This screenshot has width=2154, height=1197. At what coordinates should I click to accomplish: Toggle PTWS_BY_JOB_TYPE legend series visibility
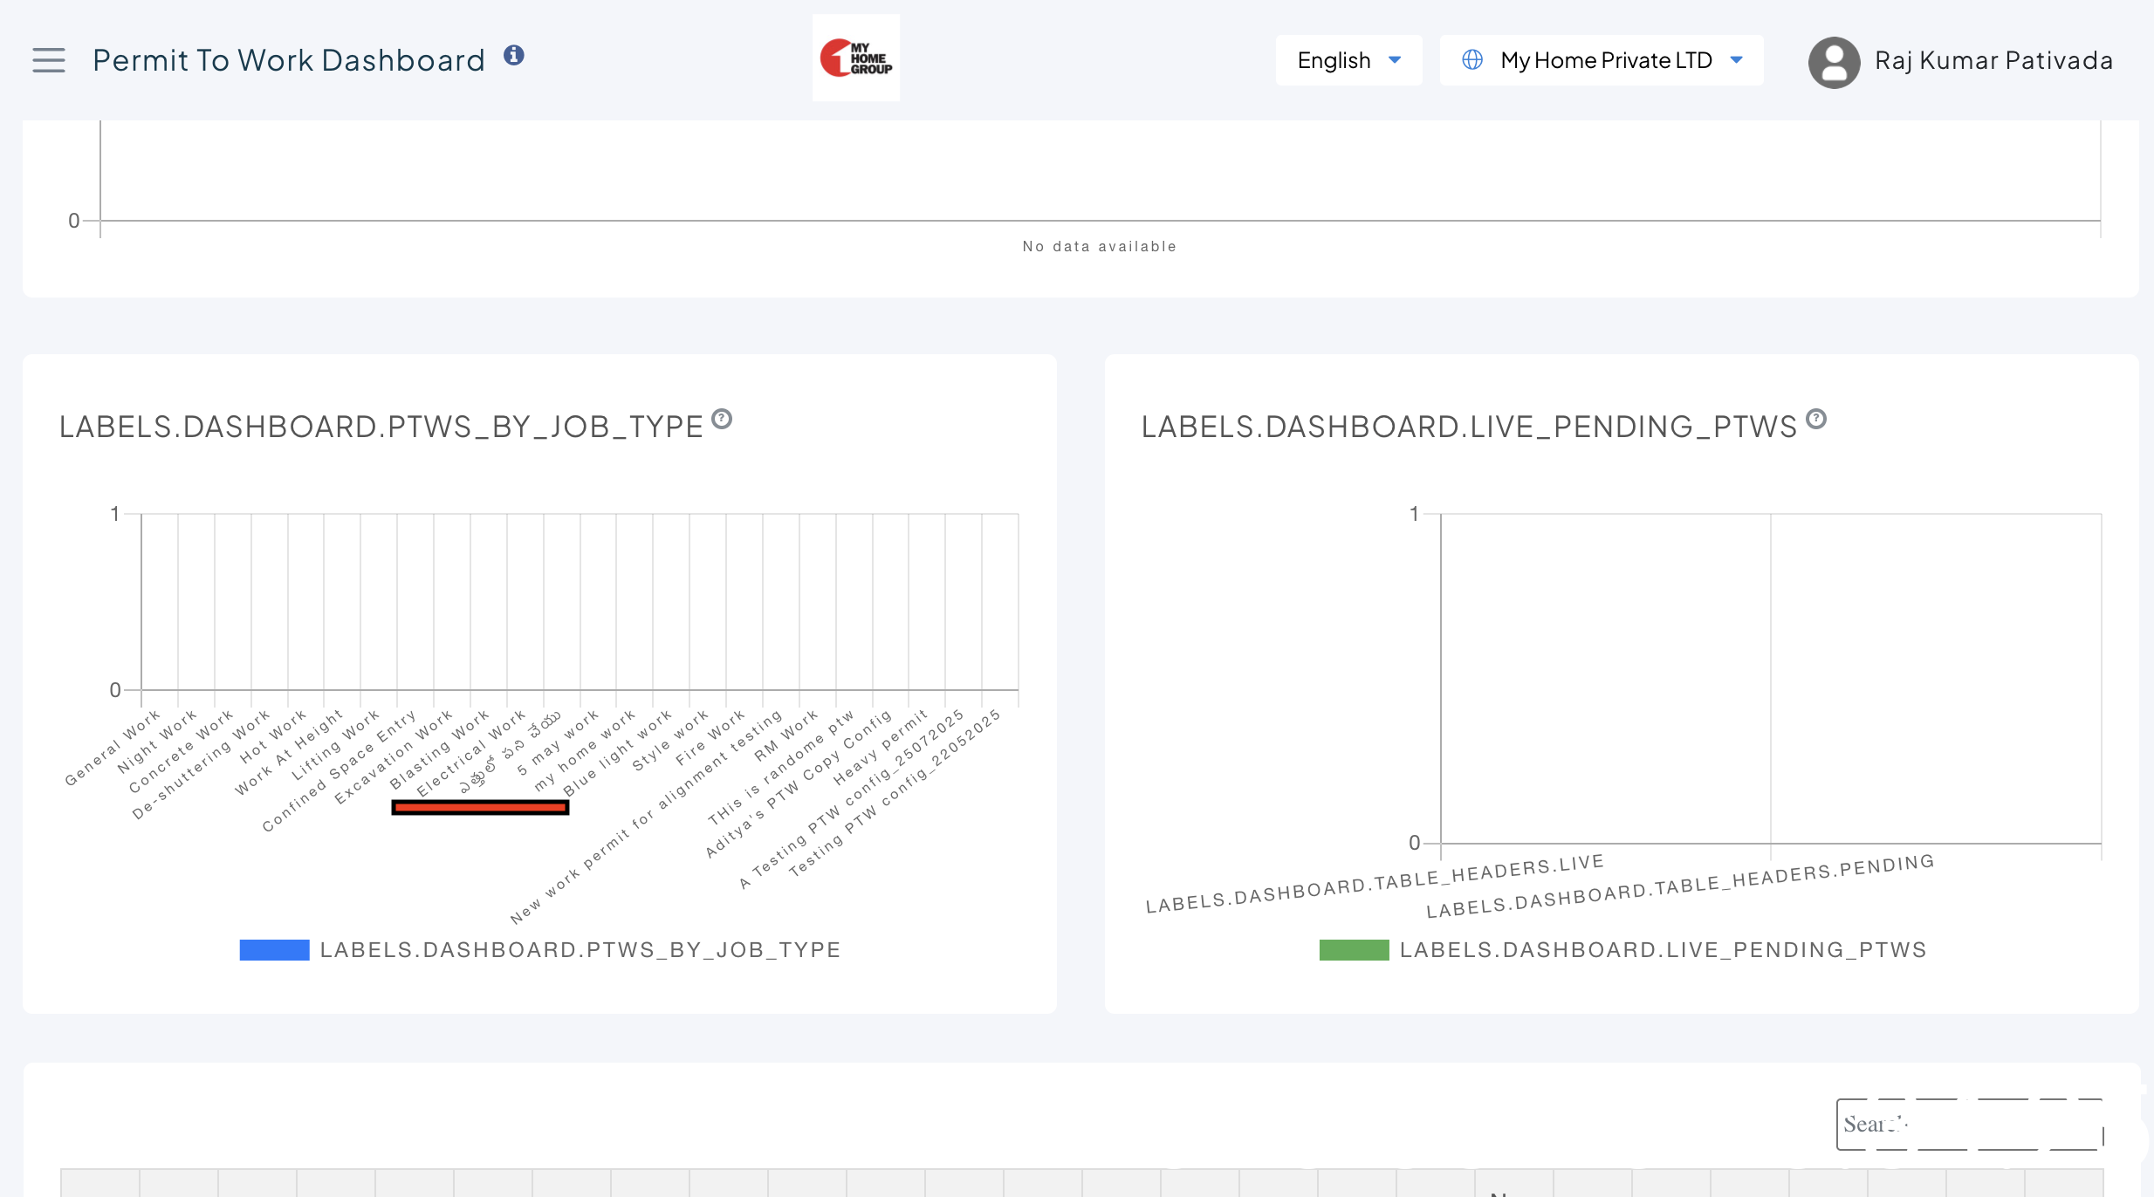[x=580, y=950]
